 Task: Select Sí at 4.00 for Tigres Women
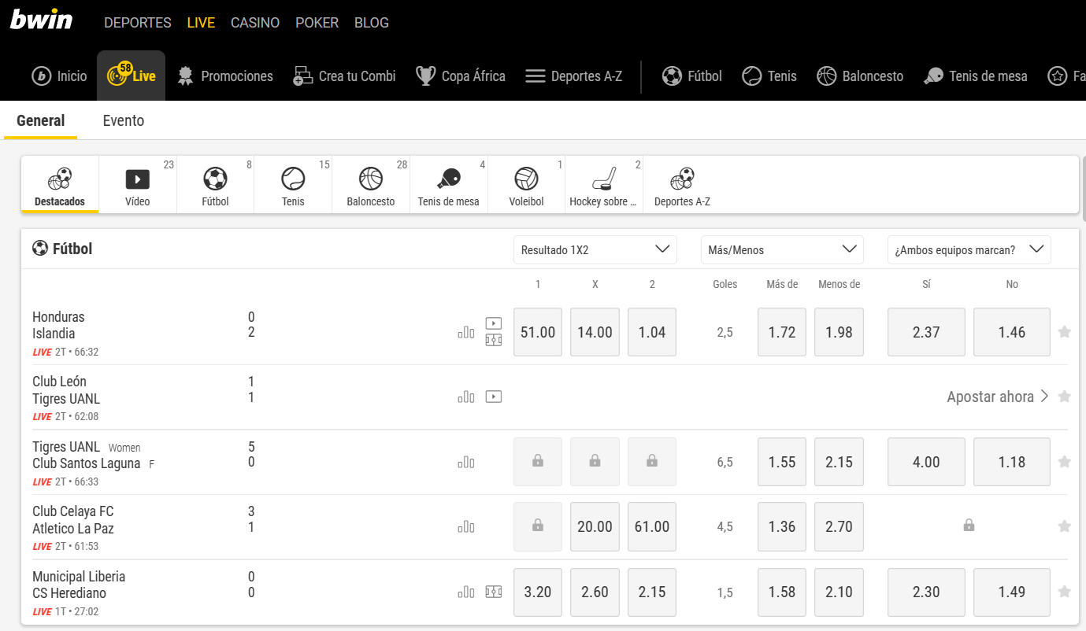tap(926, 462)
